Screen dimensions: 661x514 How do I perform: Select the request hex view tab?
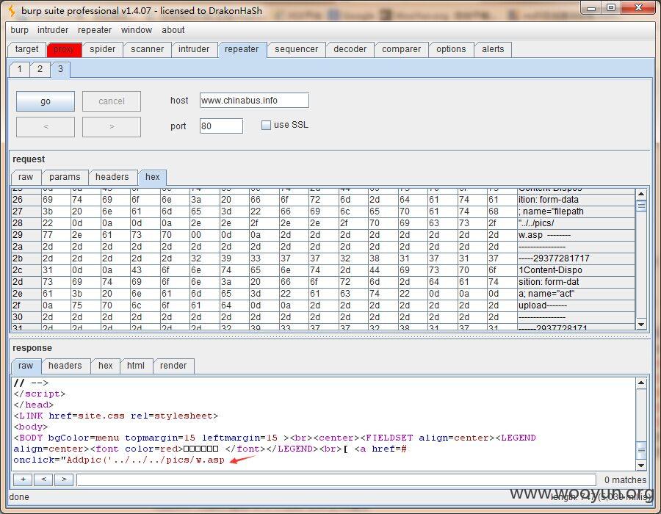pyautogui.click(x=153, y=177)
